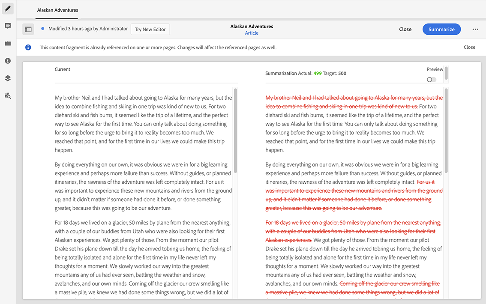Click the Try New Editor button
This screenshot has width=486, height=304.
[150, 30]
